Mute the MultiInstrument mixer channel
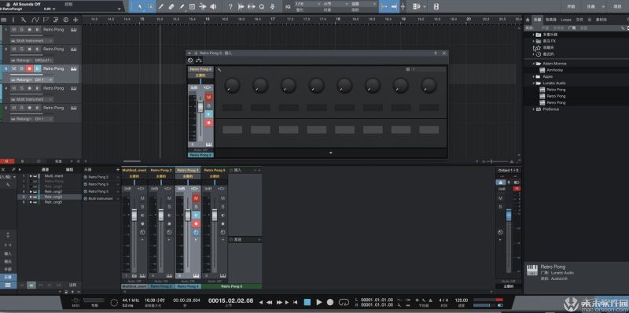Viewport: 629px width, 313px height. [142, 198]
